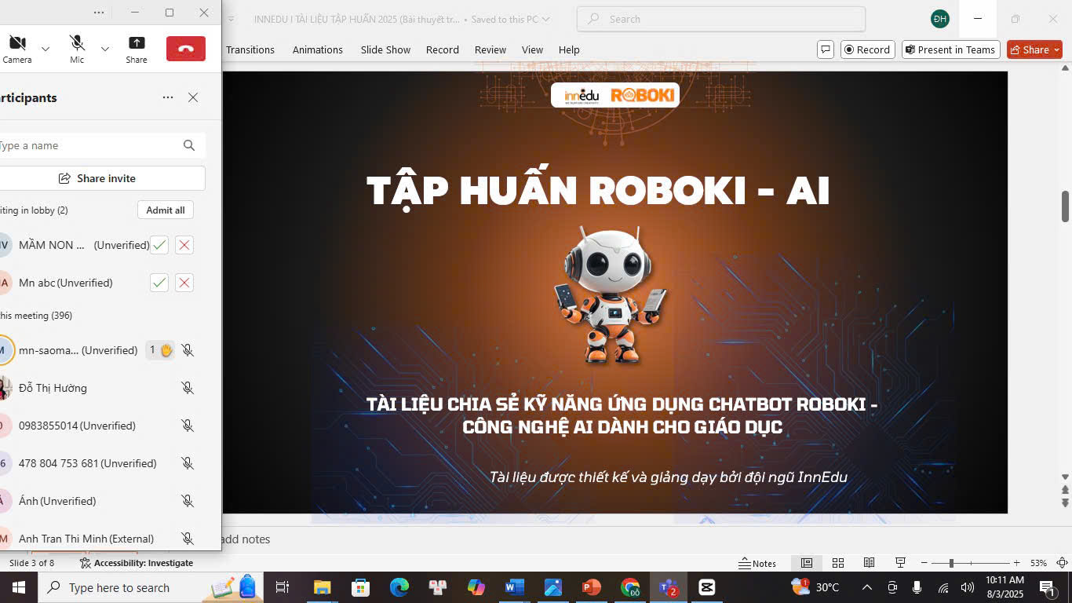Click the zoom in plus button
This screenshot has height=603, width=1072.
1016,563
